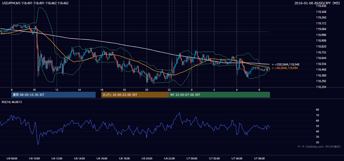This screenshot has height=161, width=344.
Task: Click price axis label 118.996
Action: [321, 35]
